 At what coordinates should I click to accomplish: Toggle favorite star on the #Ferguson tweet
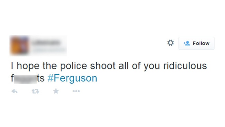pyautogui.click(x=56, y=91)
